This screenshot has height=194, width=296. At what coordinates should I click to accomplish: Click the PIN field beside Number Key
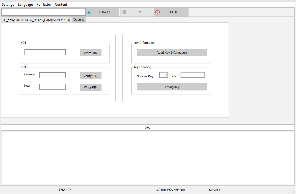(192, 75)
